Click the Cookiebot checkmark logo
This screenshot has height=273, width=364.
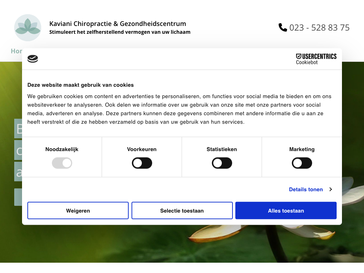point(33,59)
